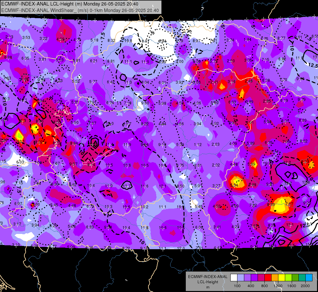Click the grid value 2.02
318x292 pixels.
(x=216, y=165)
